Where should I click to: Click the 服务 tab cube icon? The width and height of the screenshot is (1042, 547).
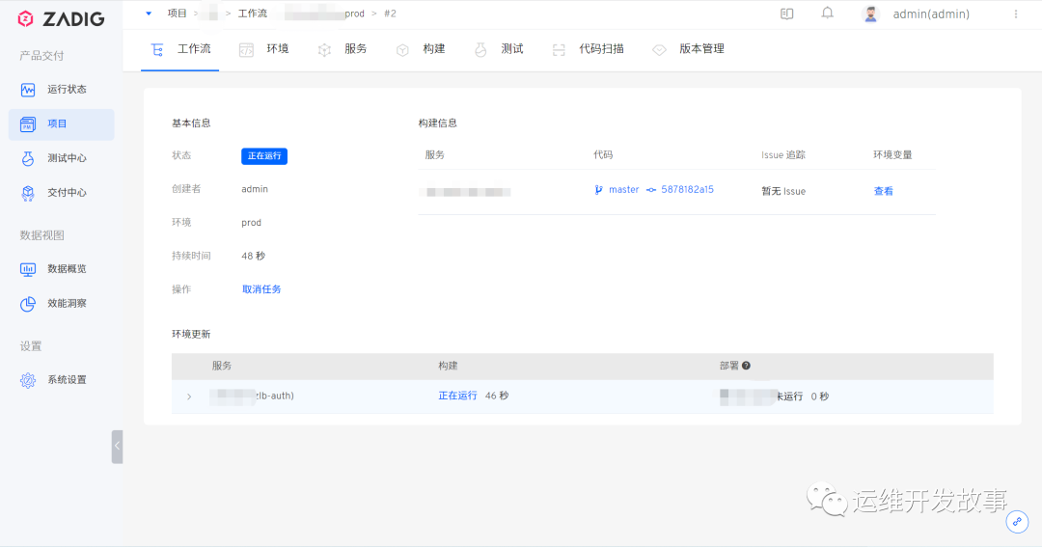click(324, 50)
